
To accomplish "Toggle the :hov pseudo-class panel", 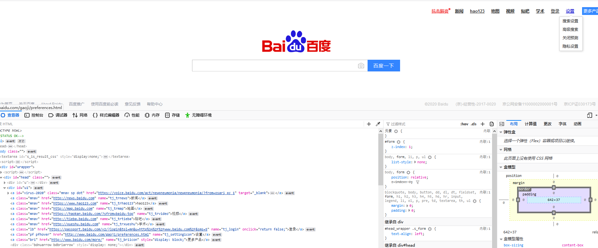I will click(x=464, y=124).
